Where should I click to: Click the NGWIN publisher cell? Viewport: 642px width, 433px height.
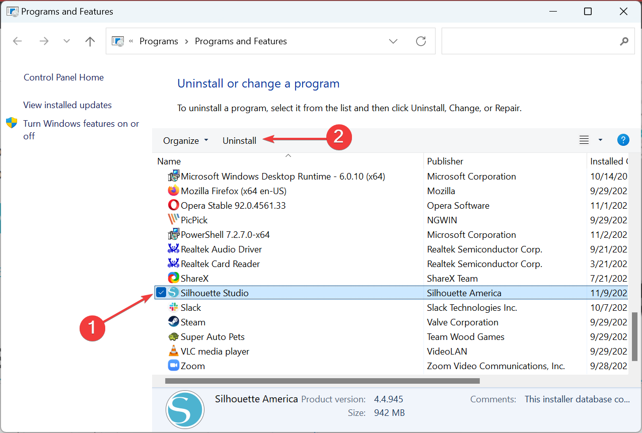coord(443,220)
